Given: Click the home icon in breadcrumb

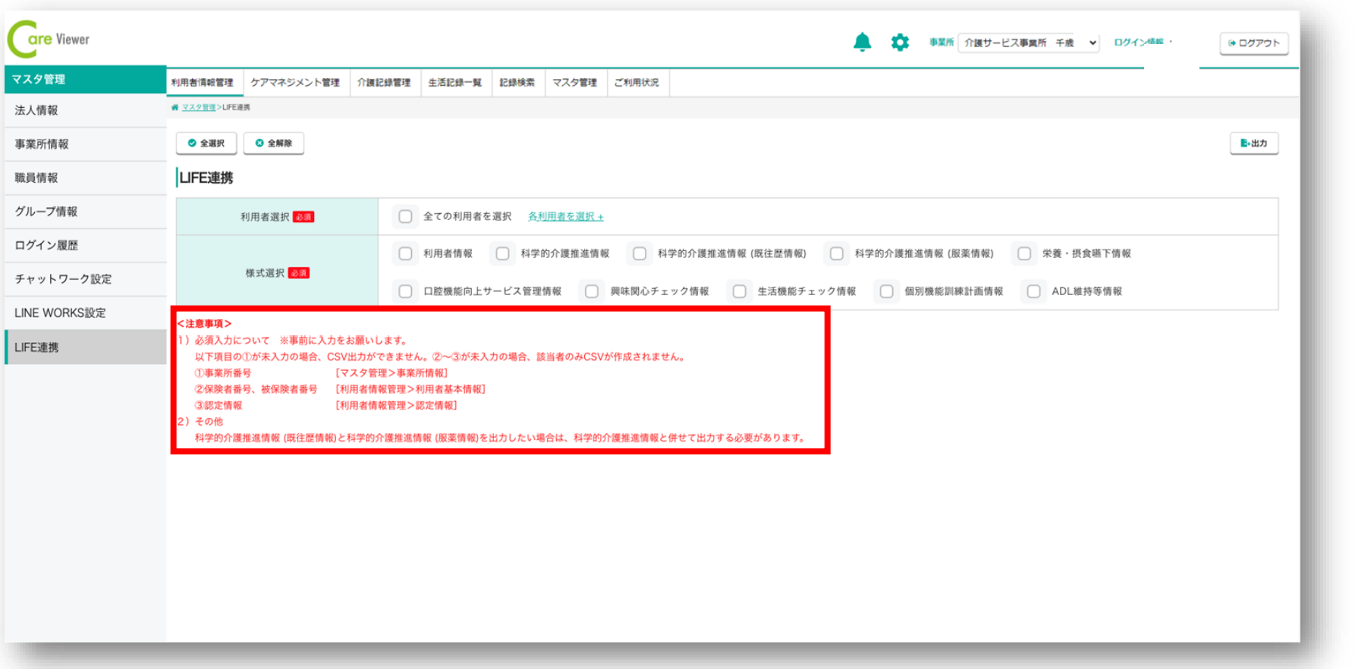Looking at the screenshot, I should coord(175,108).
